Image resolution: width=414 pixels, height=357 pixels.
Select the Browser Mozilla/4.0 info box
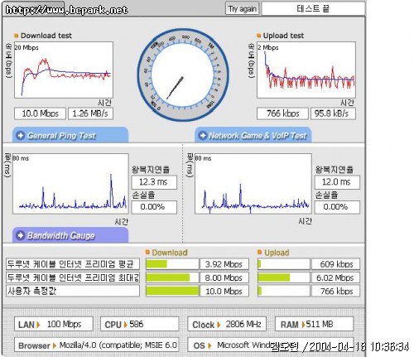coord(96,345)
